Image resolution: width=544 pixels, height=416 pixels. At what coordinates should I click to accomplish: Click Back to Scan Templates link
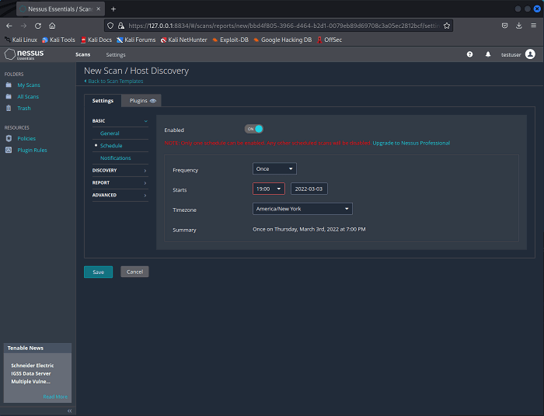(113, 81)
